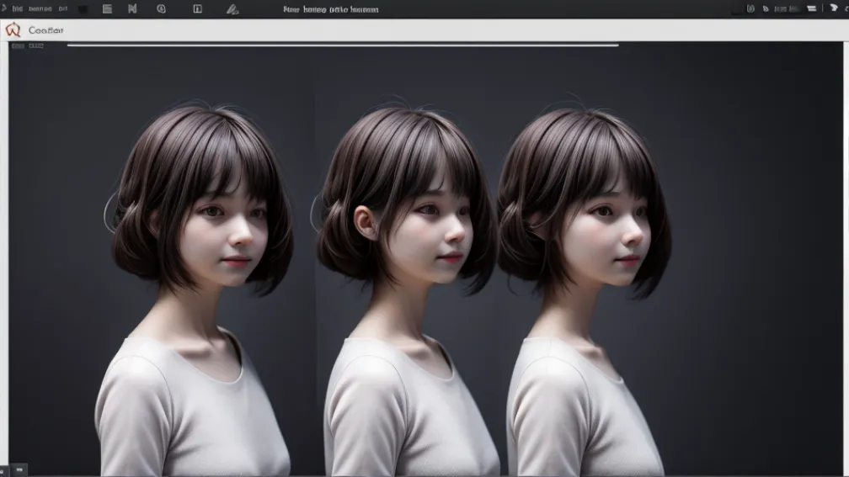
Task: Click the centered window title text
Action: pyautogui.click(x=331, y=9)
